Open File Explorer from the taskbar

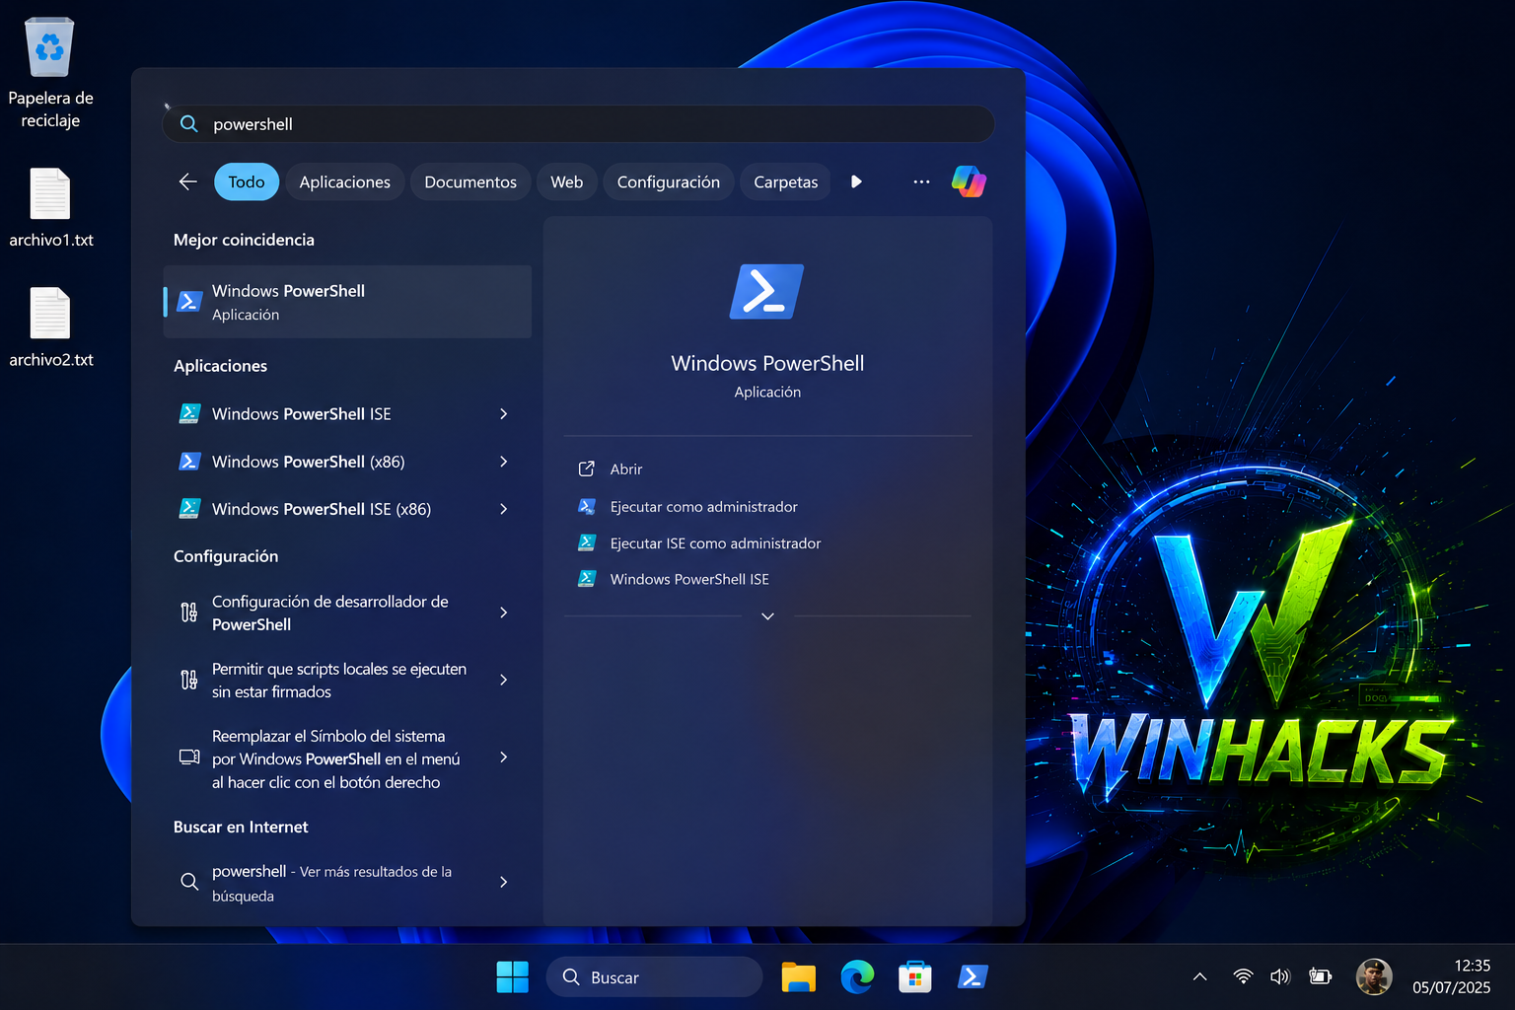tap(798, 977)
